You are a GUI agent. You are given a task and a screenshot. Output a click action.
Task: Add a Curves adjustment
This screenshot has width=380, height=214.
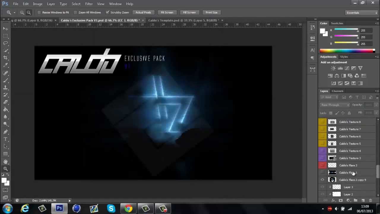(x=347, y=68)
